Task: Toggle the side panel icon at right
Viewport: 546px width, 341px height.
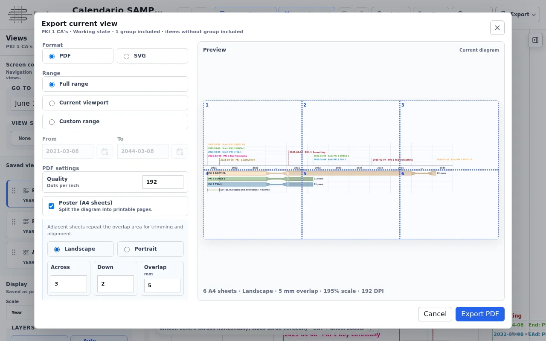Action: click(535, 40)
